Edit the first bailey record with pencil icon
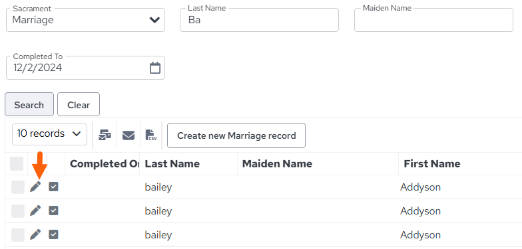This screenshot has width=522, height=249. point(35,187)
